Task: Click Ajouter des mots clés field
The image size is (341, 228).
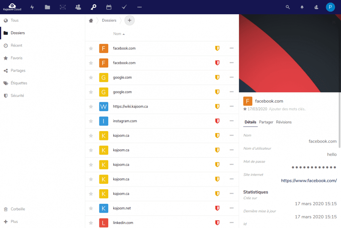Action: (287, 109)
